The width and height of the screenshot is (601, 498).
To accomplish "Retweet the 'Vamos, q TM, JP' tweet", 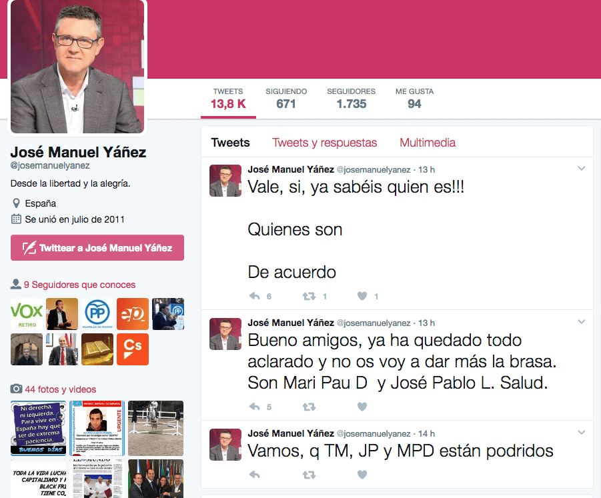I will 309,475.
